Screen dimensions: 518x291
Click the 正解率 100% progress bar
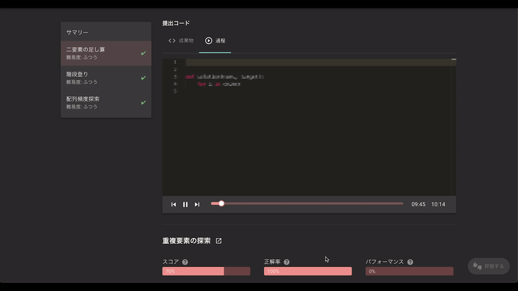tap(308, 271)
